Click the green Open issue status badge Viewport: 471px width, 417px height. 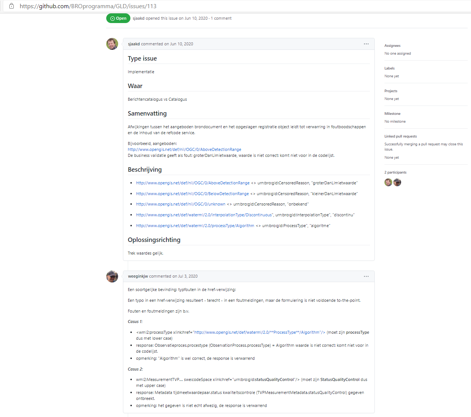118,18
